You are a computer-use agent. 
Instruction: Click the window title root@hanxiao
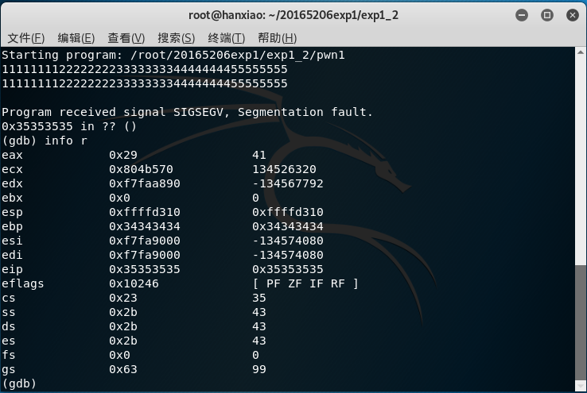[293, 15]
